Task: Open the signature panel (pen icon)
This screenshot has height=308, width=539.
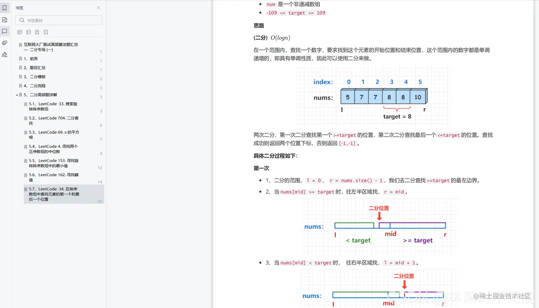Action: coord(5,54)
